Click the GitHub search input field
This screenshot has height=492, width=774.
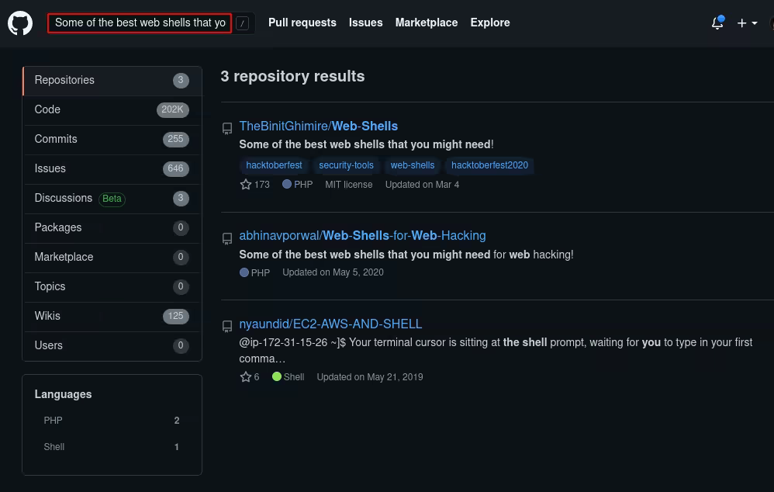(x=140, y=23)
